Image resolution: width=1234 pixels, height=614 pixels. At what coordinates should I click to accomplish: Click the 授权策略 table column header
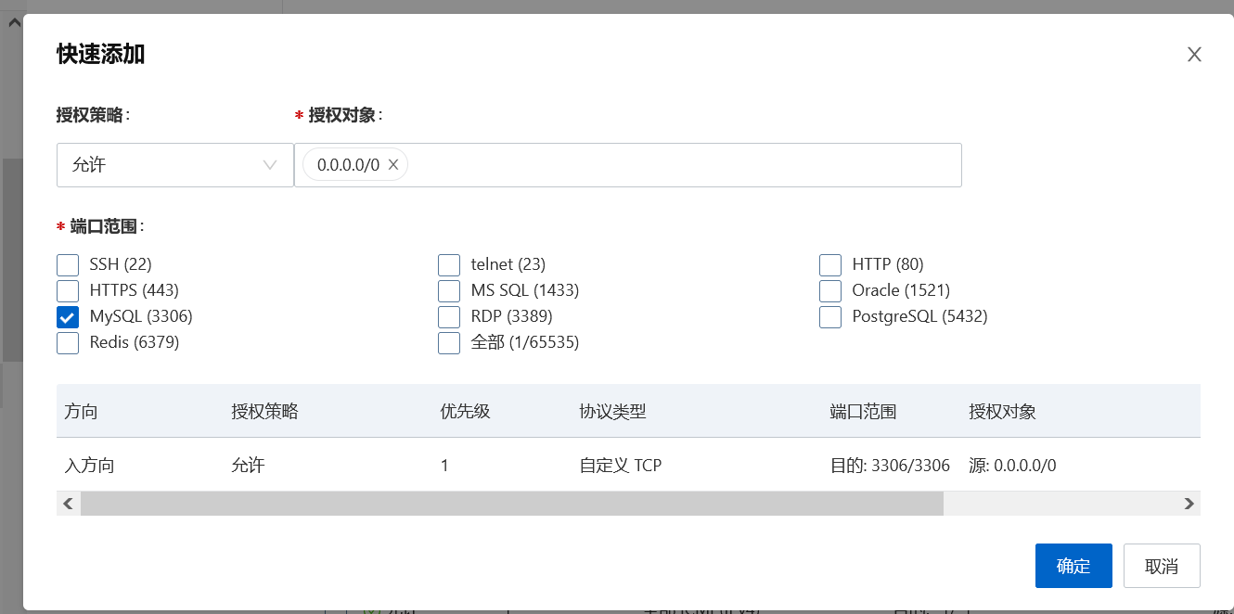[x=264, y=412]
